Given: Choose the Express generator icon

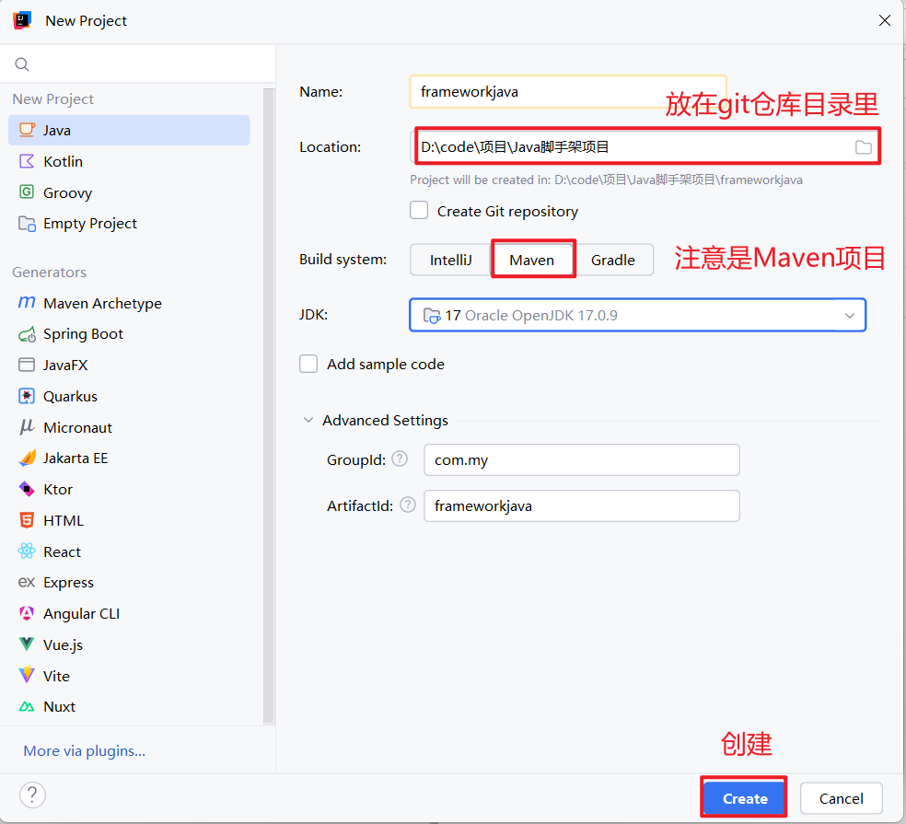Looking at the screenshot, I should pyautogui.click(x=27, y=582).
